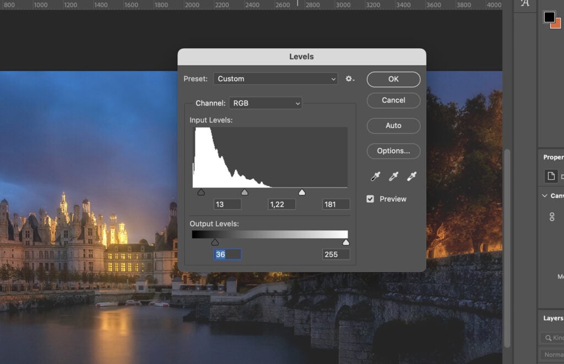
Task: Open the gear menu beside the Preset dropdown
Action: click(x=349, y=79)
